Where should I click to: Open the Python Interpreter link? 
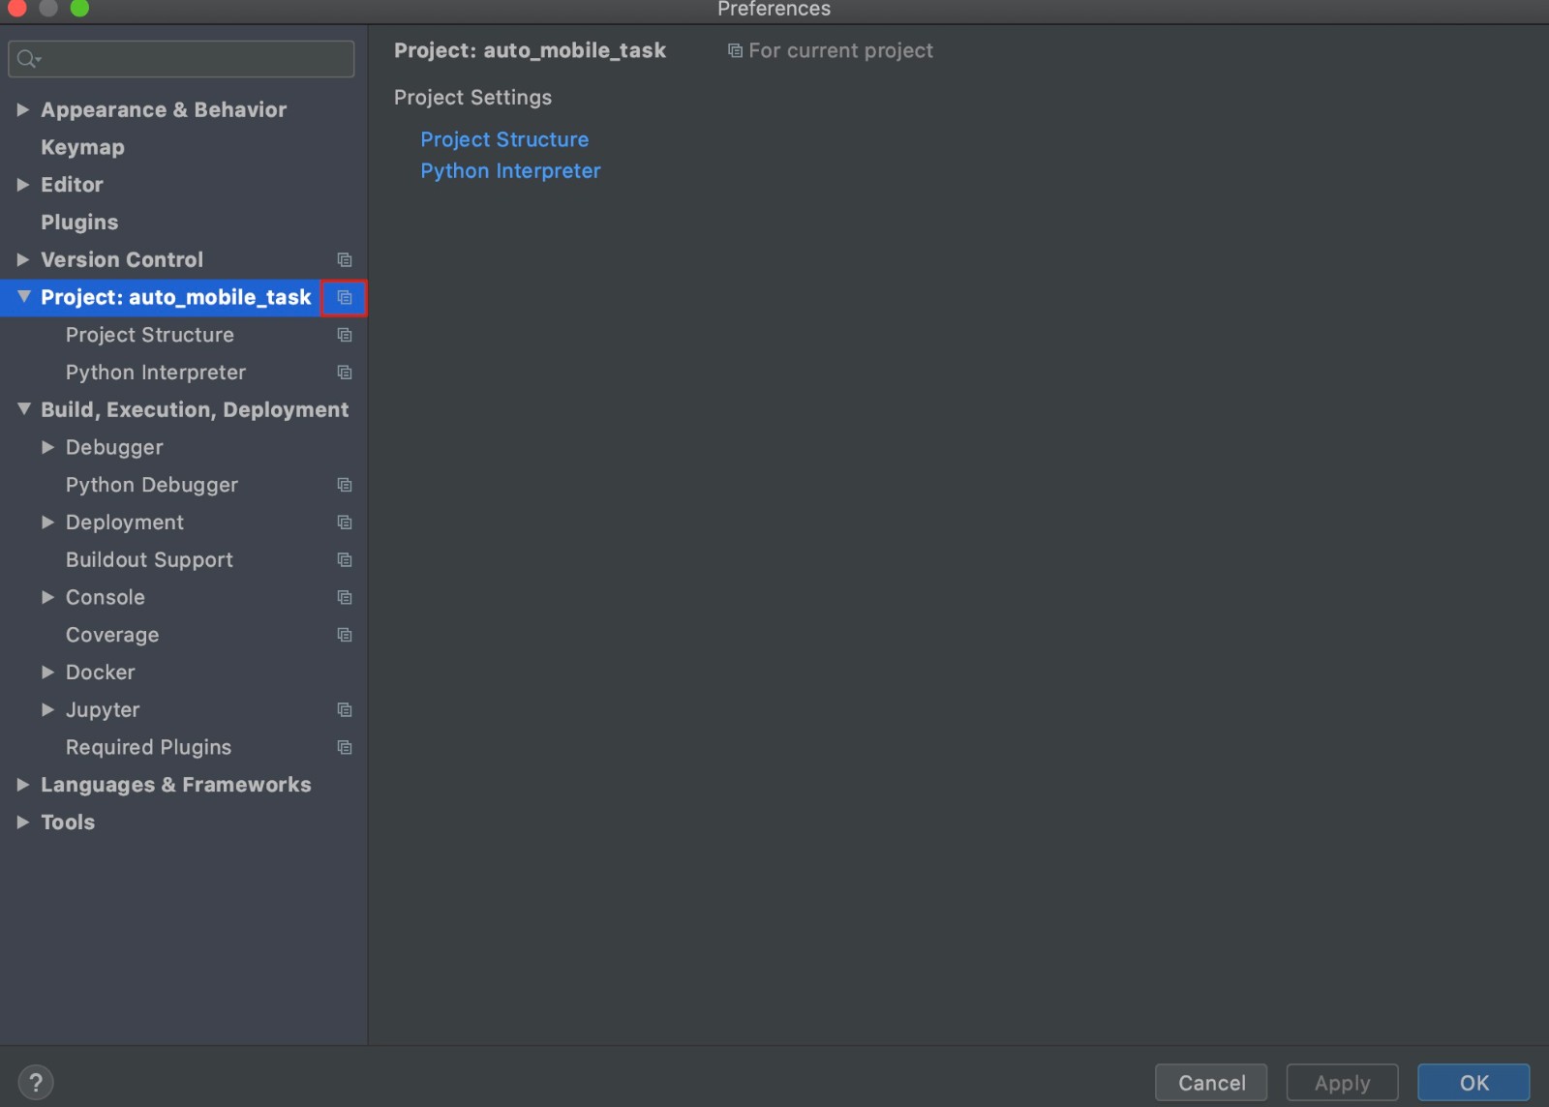point(510,170)
